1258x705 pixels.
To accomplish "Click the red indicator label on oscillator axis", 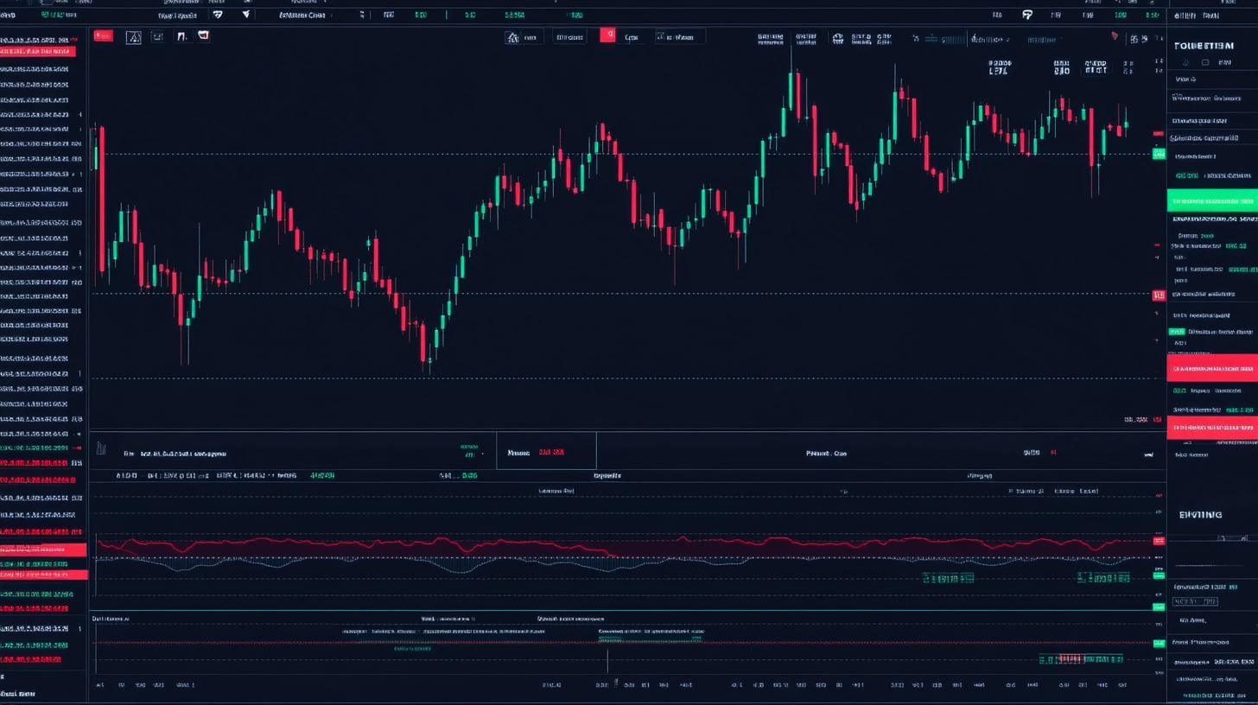I will pyautogui.click(x=1159, y=541).
